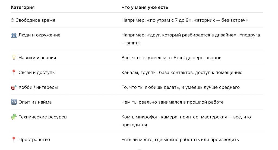Click the cell mentioning прошлой работе

[172, 102]
